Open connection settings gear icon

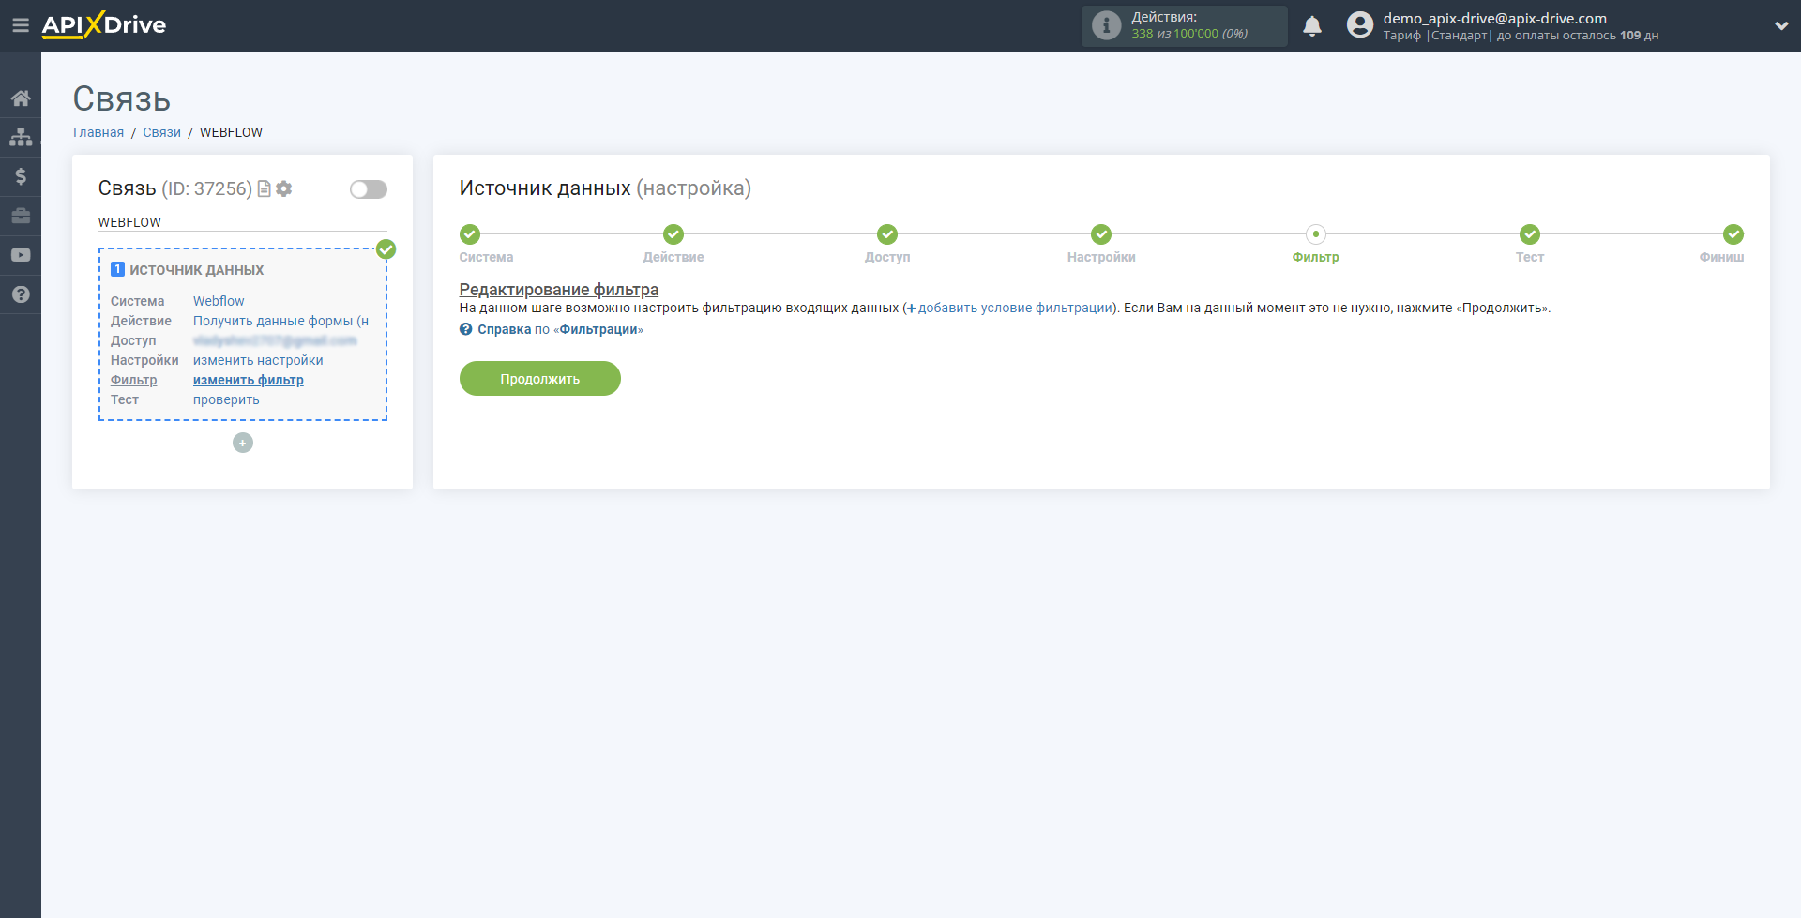[x=284, y=188]
